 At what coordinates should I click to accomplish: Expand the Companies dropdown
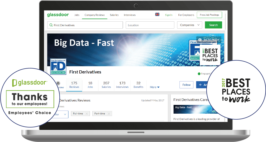[x=190, y=25]
